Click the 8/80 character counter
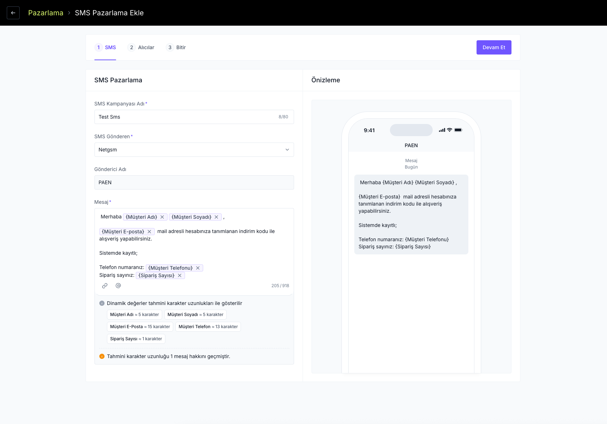Screen dimensions: 607x424 pos(283,117)
